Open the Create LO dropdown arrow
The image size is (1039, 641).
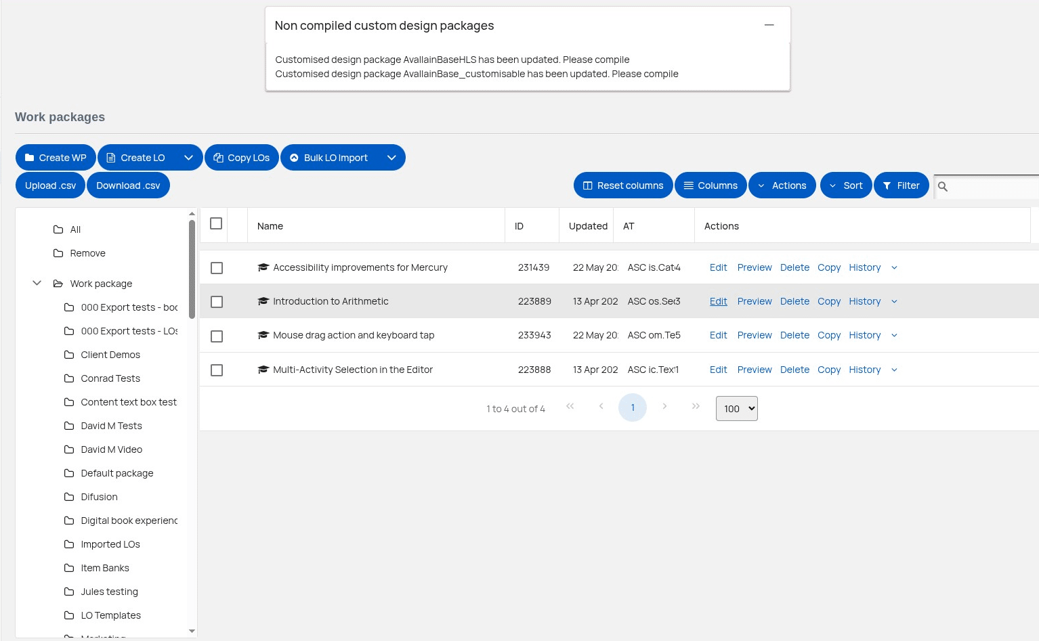[x=188, y=158]
